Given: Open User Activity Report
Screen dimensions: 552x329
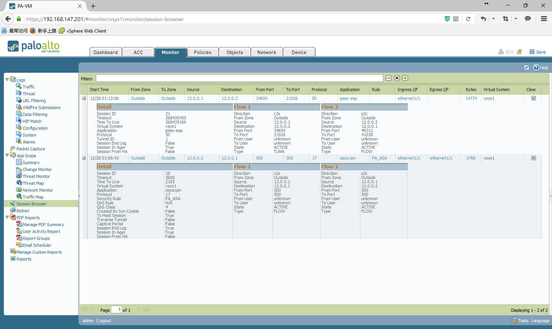Looking at the screenshot, I should [41, 231].
